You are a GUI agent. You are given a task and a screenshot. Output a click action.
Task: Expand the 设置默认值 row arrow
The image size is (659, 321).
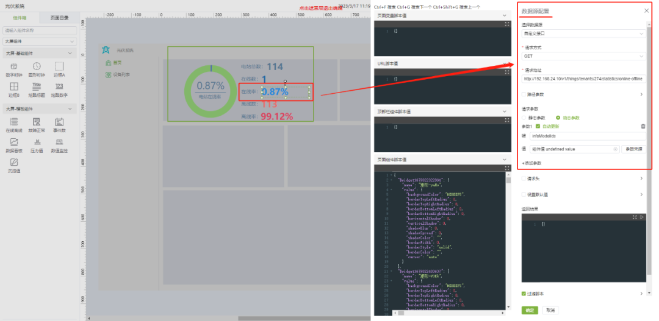pos(641,195)
